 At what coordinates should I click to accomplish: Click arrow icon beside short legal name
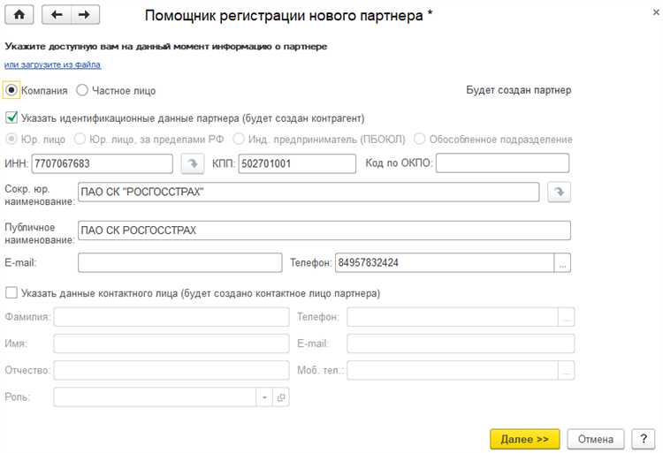pyautogui.click(x=558, y=193)
